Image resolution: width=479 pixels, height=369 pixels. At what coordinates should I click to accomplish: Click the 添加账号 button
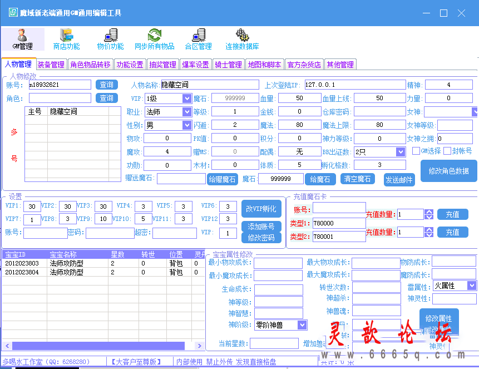click(261, 227)
